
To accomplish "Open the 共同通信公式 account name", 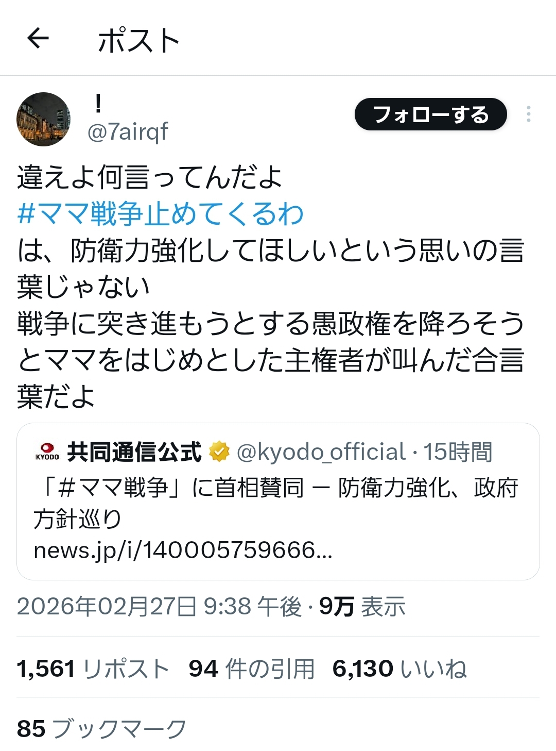I will coord(134,452).
